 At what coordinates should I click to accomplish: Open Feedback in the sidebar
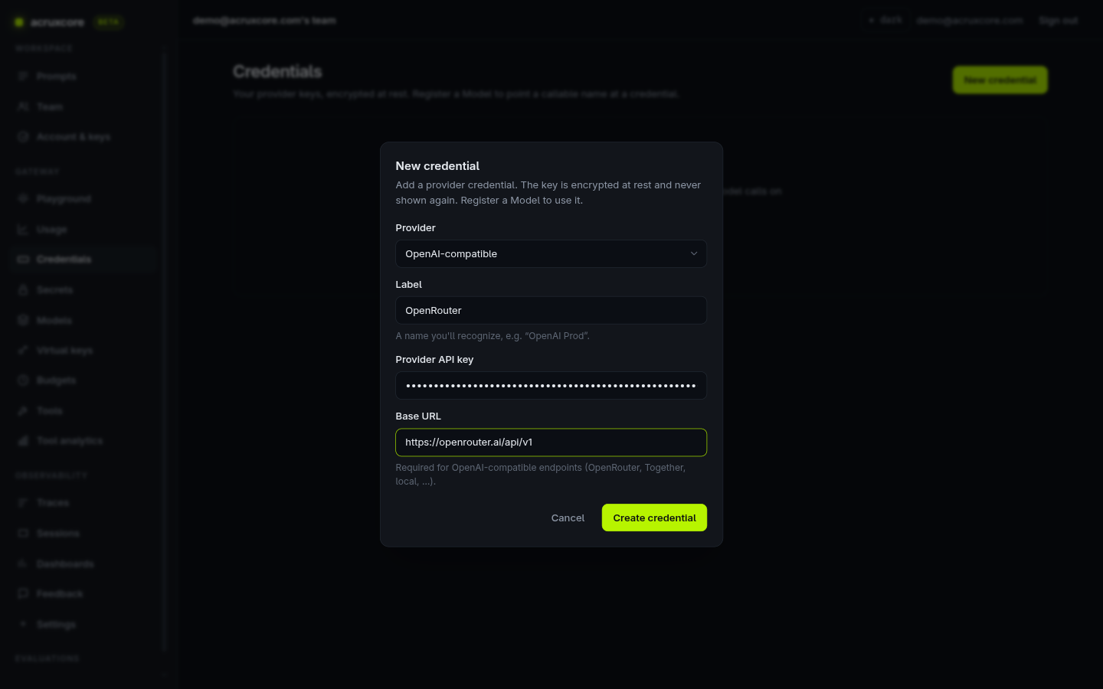tap(84, 594)
